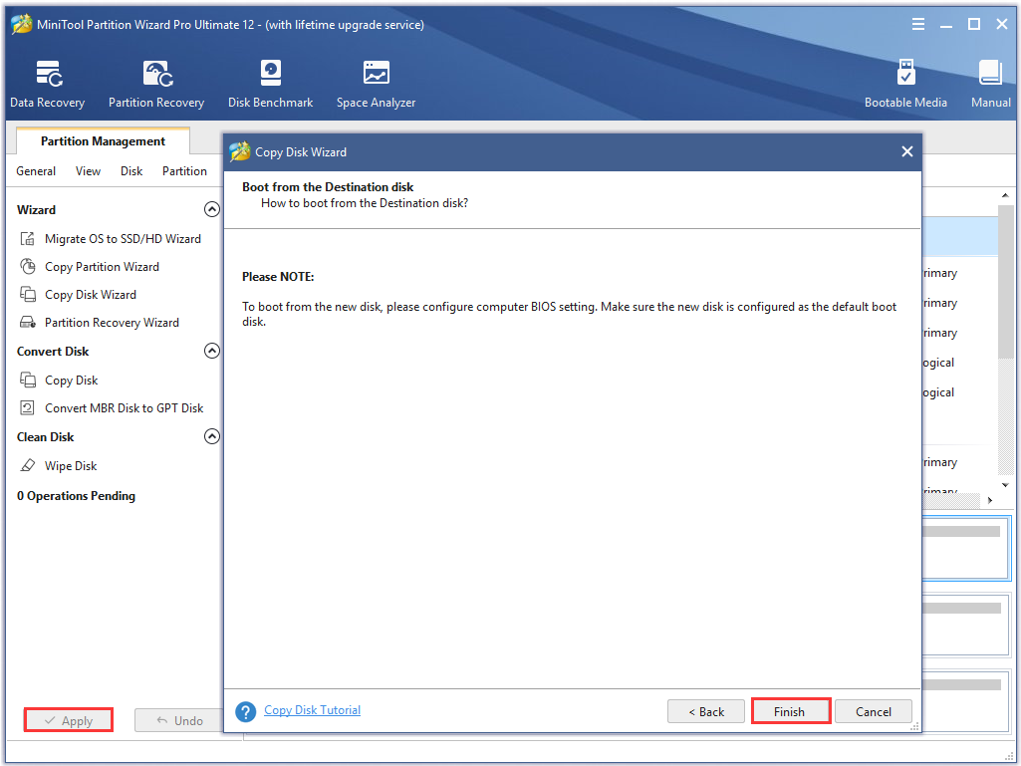The width and height of the screenshot is (1021, 766).
Task: Collapse the Clean Disk section
Action: 211,436
